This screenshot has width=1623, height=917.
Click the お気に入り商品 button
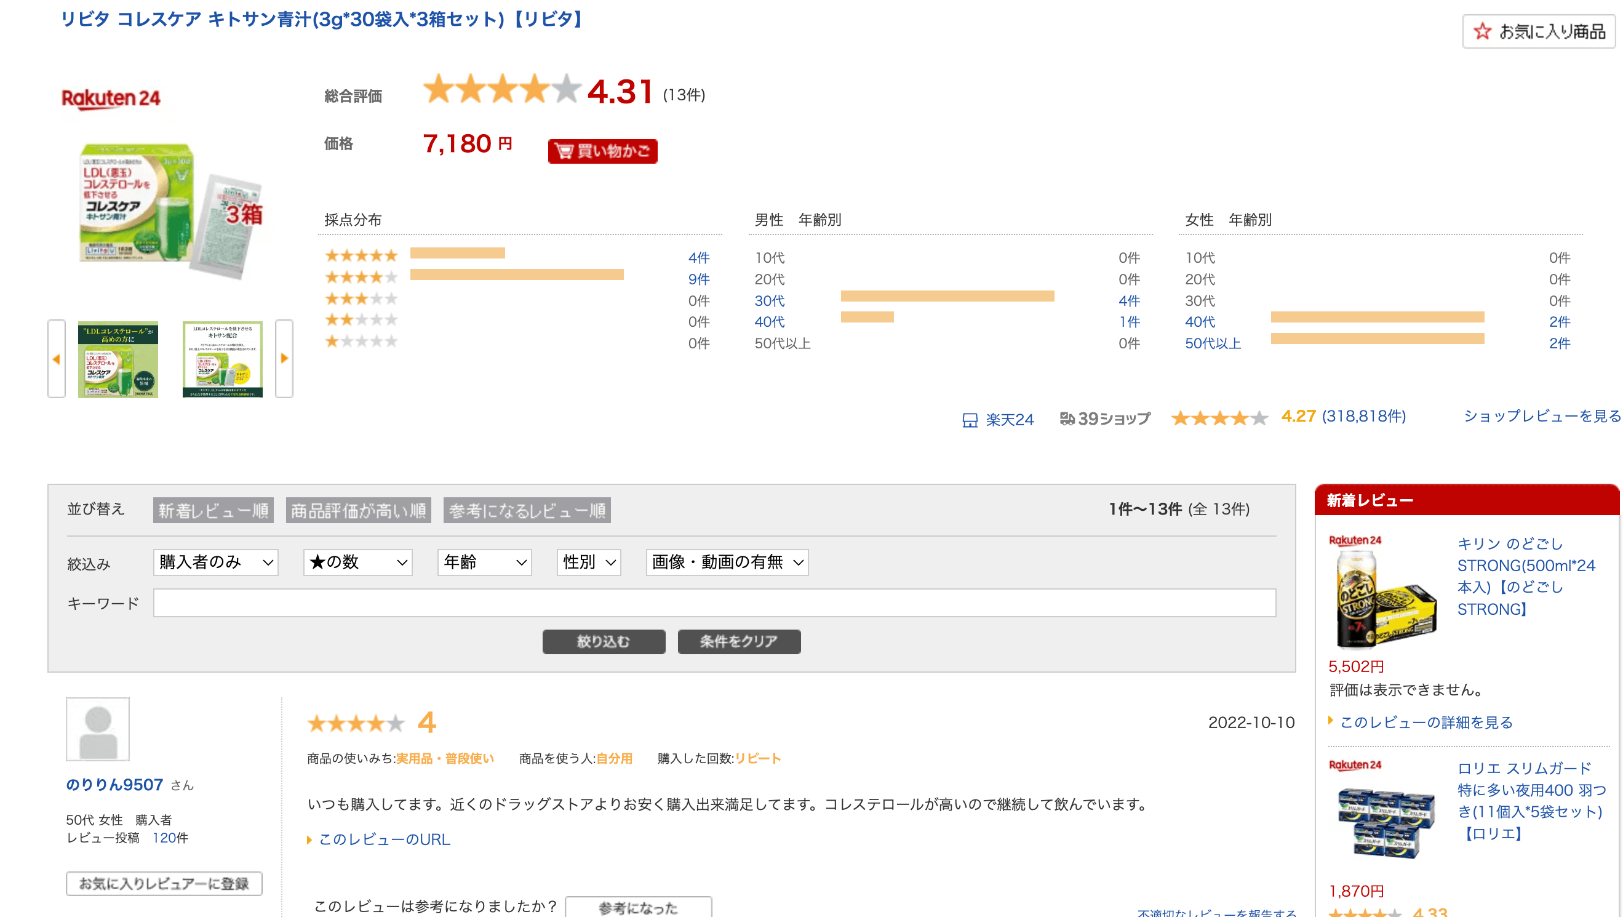click(x=1539, y=31)
